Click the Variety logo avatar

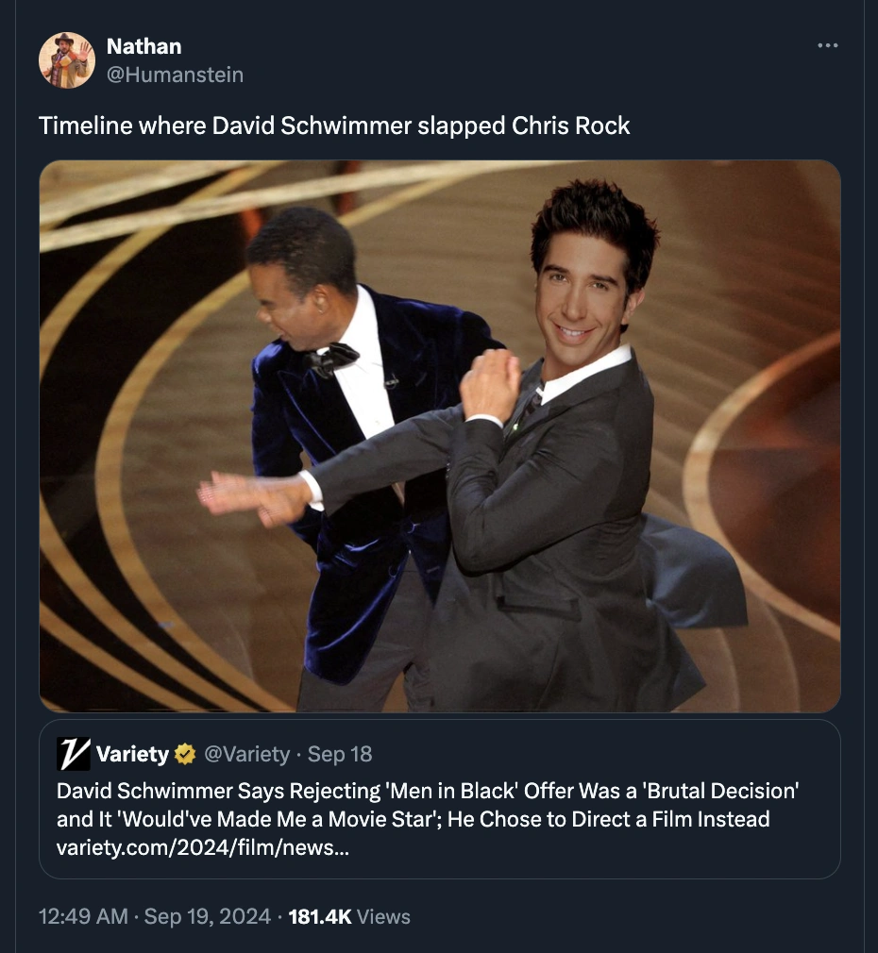[x=74, y=754]
